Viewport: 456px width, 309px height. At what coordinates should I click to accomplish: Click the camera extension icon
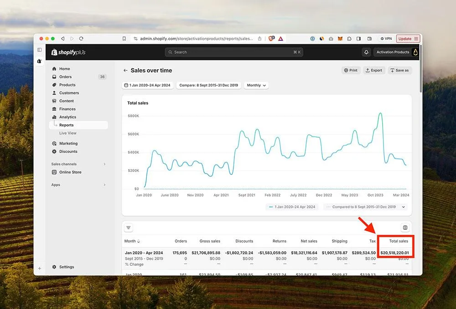tap(331, 39)
